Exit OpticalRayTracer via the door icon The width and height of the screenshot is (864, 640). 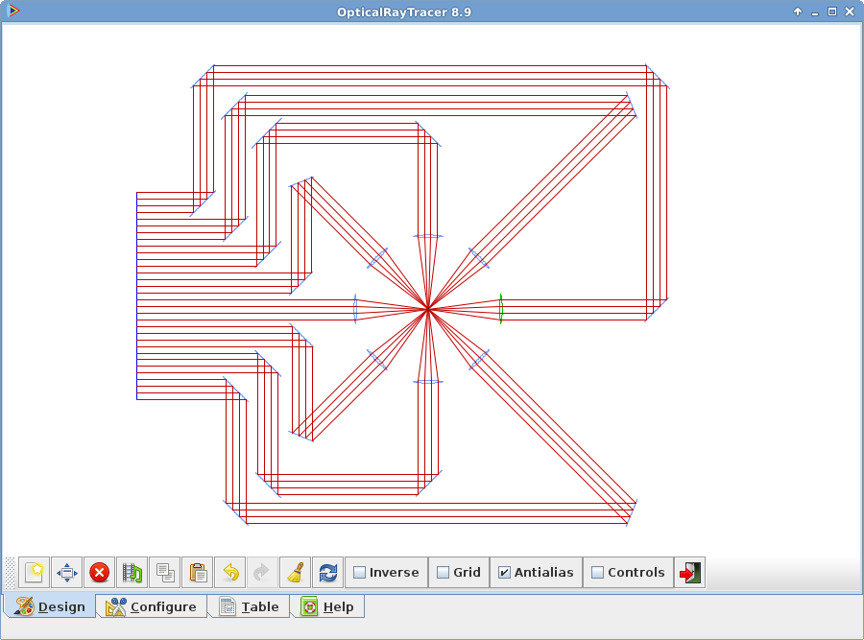point(688,572)
